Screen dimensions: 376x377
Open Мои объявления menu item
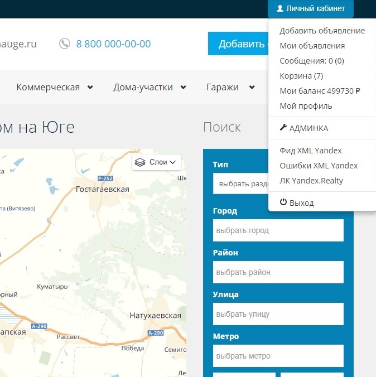312,46
